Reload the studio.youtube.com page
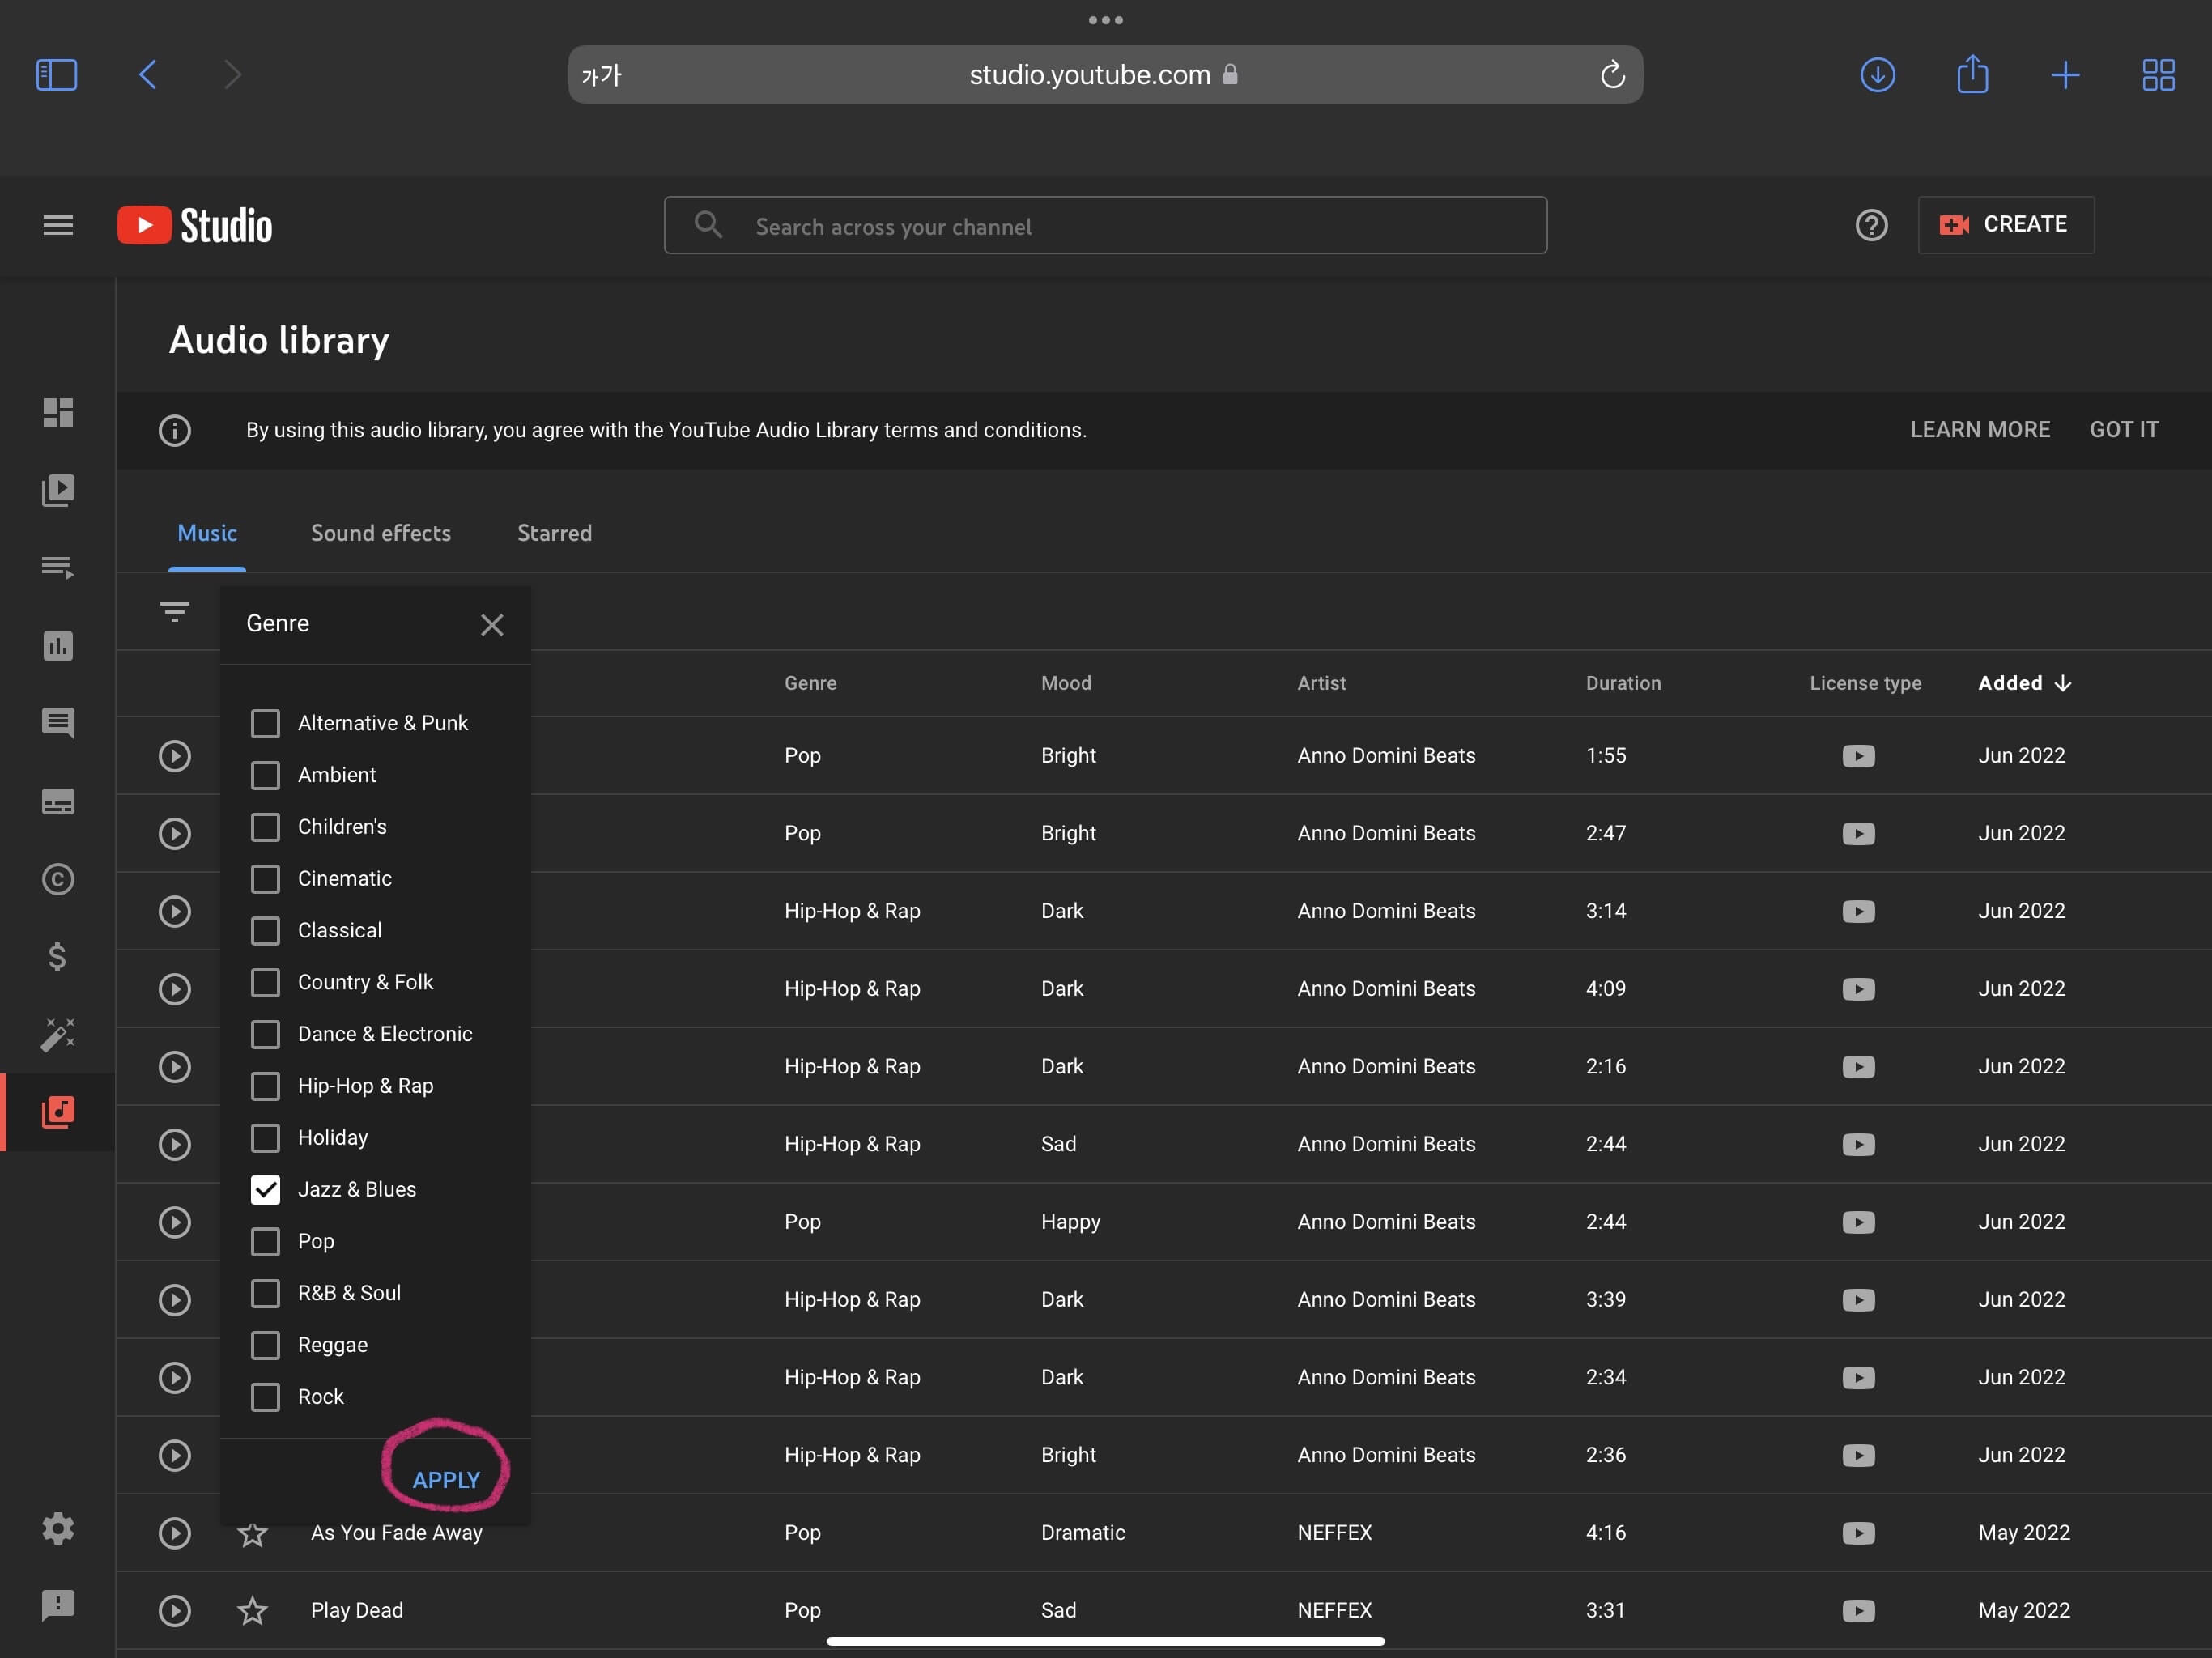The width and height of the screenshot is (2212, 1658). 1612,75
